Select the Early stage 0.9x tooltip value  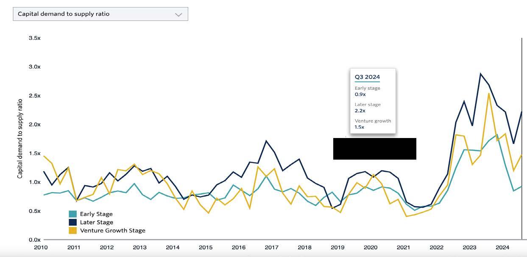360,94
